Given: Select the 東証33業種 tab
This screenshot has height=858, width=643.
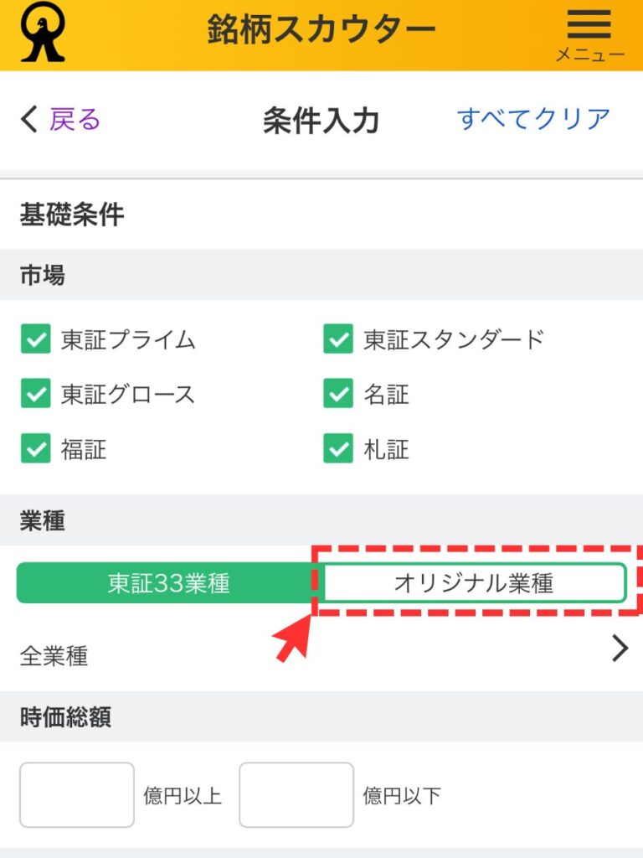Looking at the screenshot, I should point(168,583).
